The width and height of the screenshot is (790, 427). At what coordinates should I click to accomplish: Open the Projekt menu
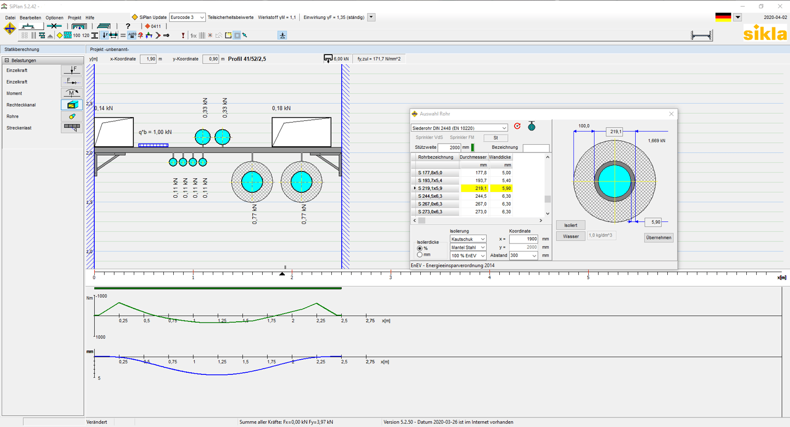click(74, 17)
